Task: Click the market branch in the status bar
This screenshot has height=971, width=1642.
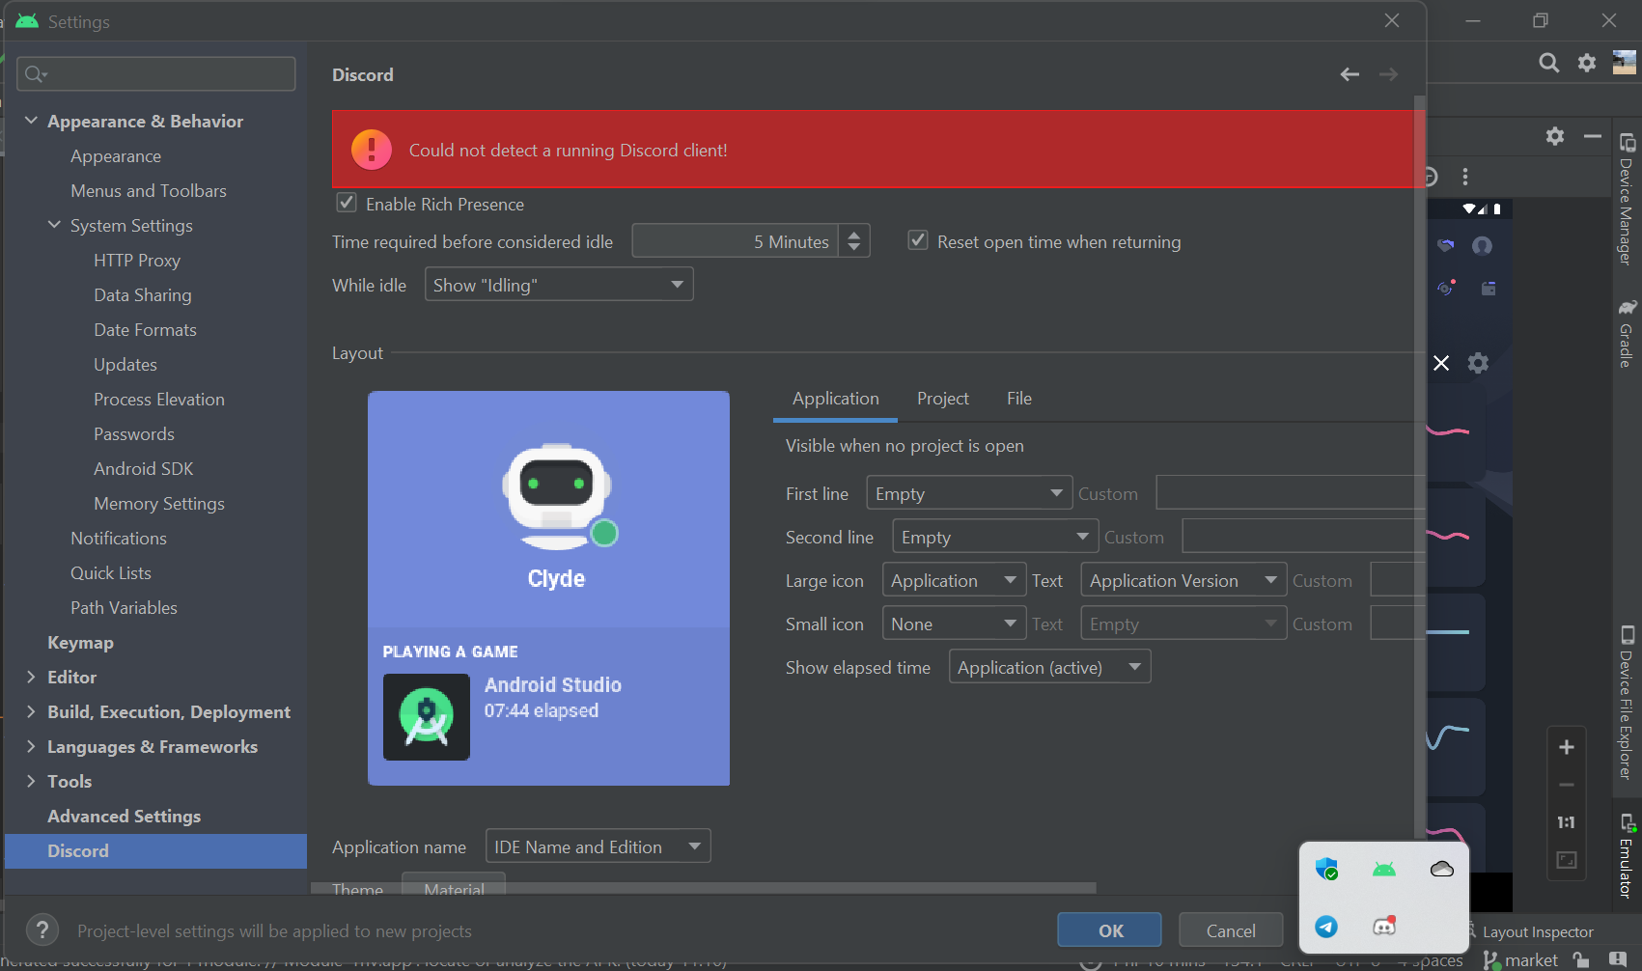Action: [x=1531, y=959]
